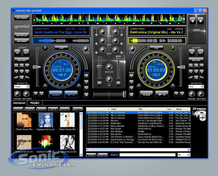
Task: Click the left deck REV reverse button
Action: 79,86
